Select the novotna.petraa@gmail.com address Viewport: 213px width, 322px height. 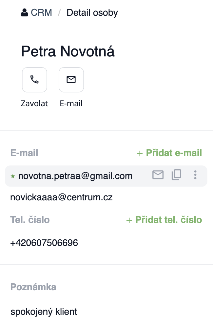[x=75, y=176]
